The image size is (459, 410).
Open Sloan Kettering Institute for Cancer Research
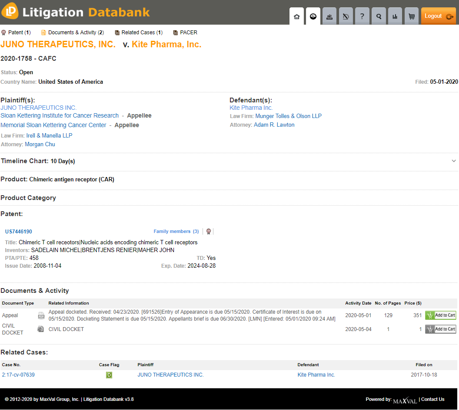coord(60,116)
